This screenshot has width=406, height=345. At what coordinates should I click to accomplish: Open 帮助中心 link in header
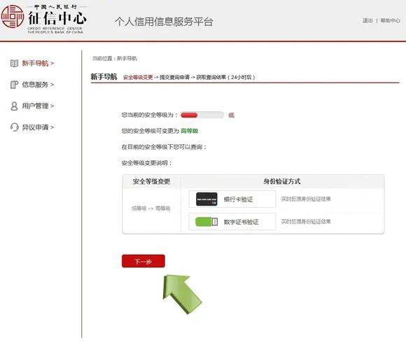pos(390,20)
